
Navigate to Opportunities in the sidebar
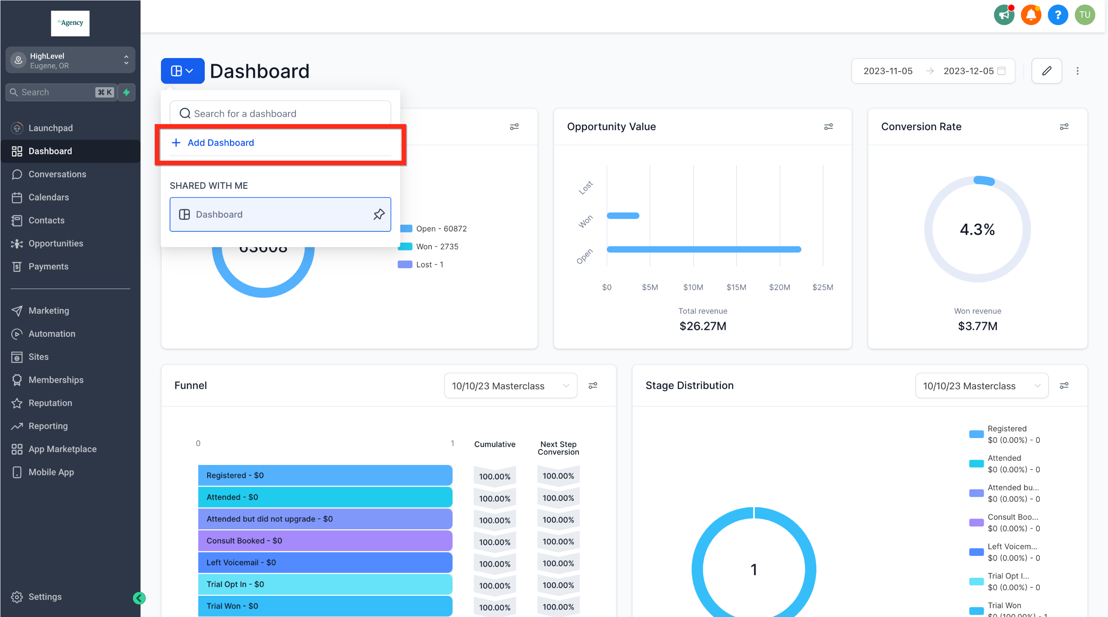click(x=56, y=243)
